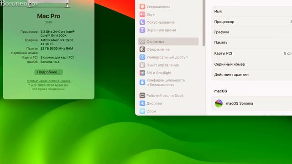Click 8 слотов для карт PCI value

pyautogui.click(x=57, y=57)
